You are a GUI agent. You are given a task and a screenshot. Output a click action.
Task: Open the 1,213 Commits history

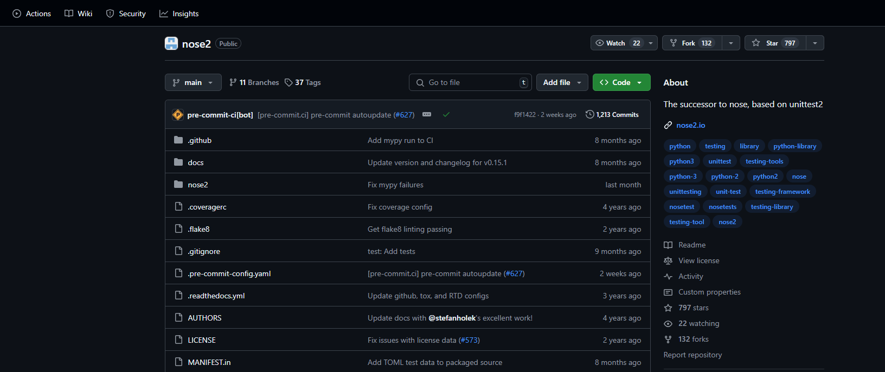(612, 115)
